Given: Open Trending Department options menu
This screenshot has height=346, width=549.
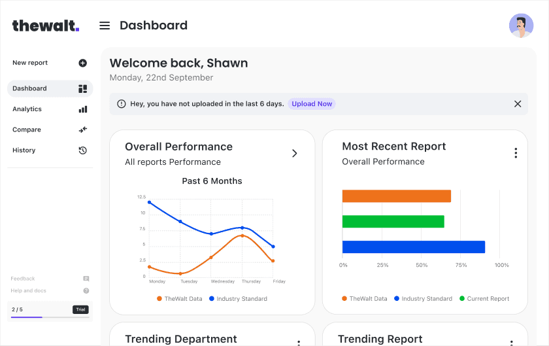Looking at the screenshot, I should tap(299, 343).
